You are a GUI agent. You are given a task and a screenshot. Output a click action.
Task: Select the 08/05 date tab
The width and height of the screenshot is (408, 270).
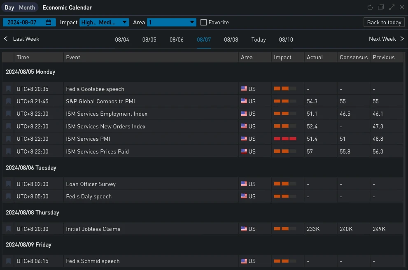click(x=149, y=40)
